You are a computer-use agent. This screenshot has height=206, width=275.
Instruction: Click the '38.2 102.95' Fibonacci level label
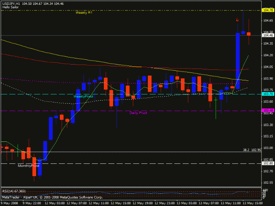pyautogui.click(x=252, y=150)
